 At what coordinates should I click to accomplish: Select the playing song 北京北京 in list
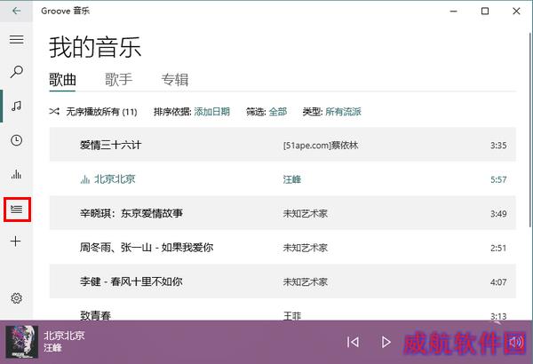282,178
